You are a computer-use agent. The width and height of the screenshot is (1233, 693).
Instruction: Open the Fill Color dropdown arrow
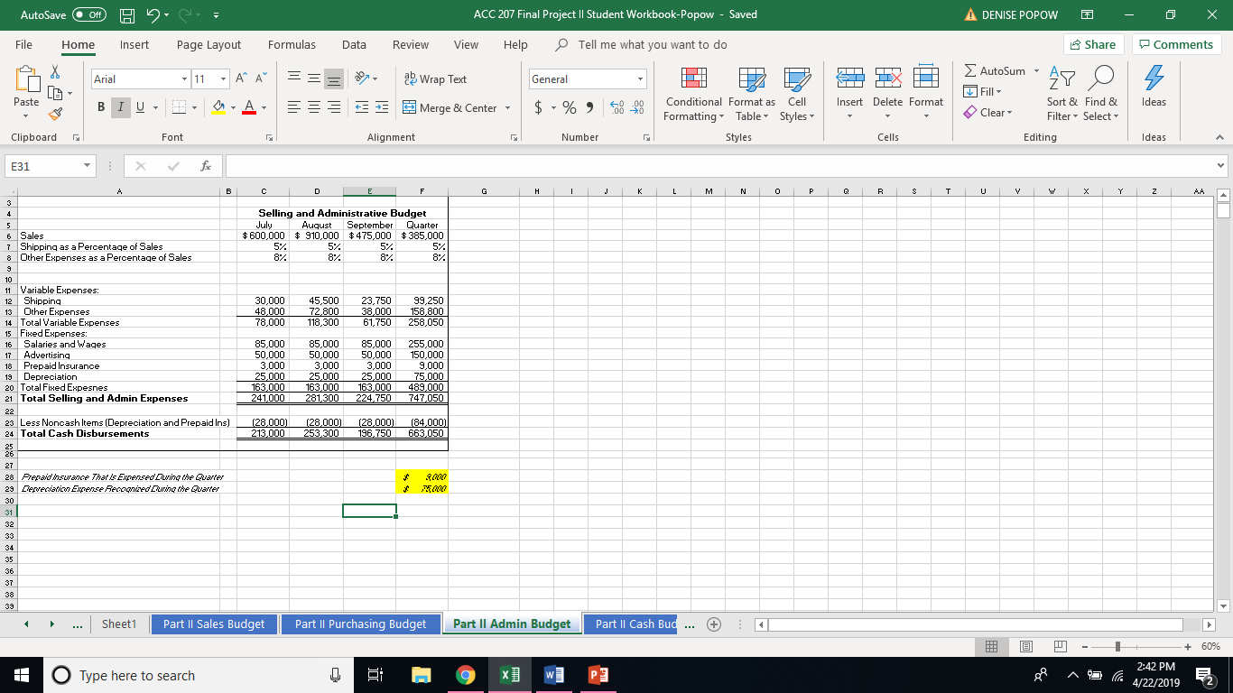232,106
